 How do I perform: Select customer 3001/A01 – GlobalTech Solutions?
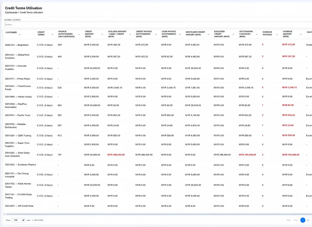point(17,56)
